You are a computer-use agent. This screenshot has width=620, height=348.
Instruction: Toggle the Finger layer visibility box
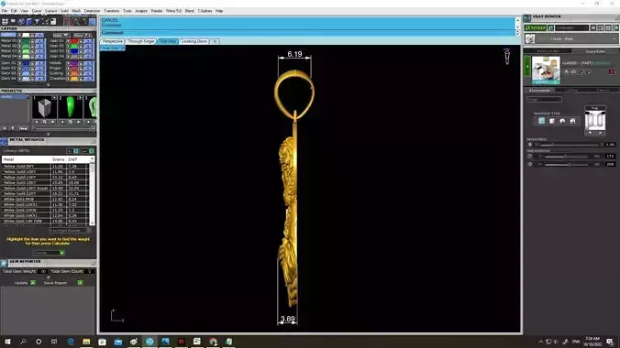tap(69, 68)
